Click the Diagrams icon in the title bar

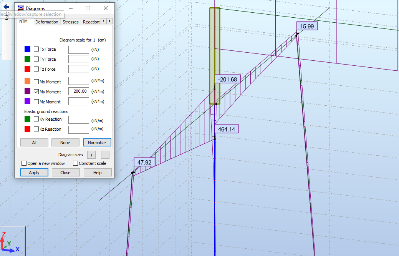coord(20,8)
